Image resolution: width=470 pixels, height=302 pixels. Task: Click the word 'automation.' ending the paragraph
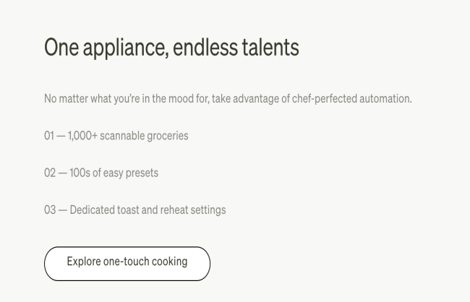tap(386, 98)
